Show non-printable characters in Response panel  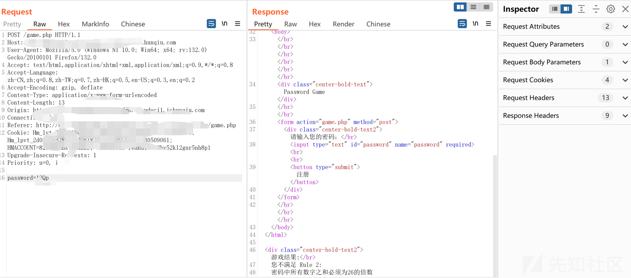coord(475,24)
